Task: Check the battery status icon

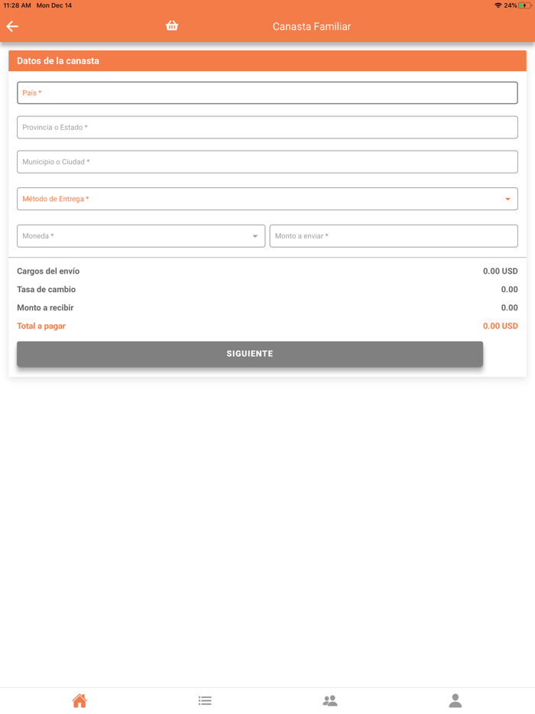Action: click(525, 5)
